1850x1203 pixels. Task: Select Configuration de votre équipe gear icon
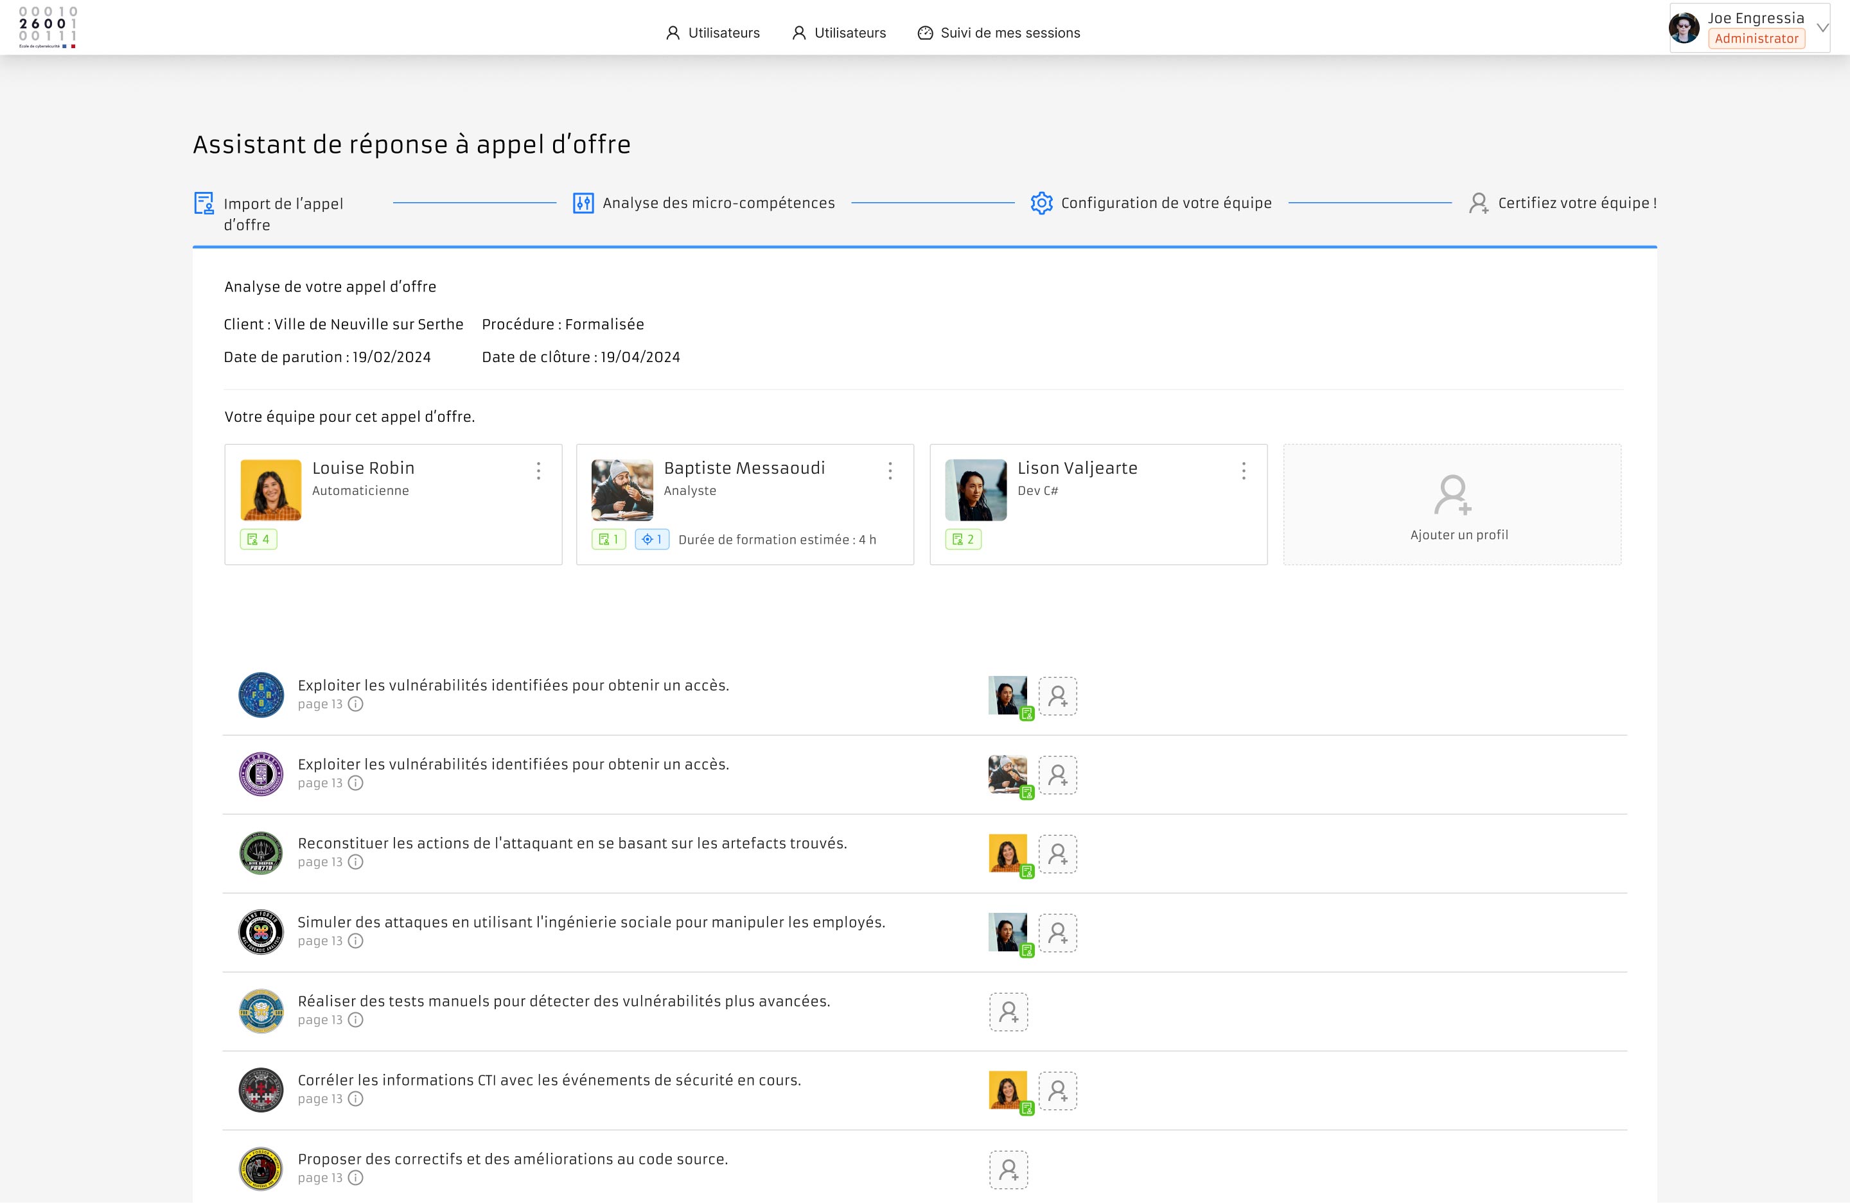click(1041, 203)
